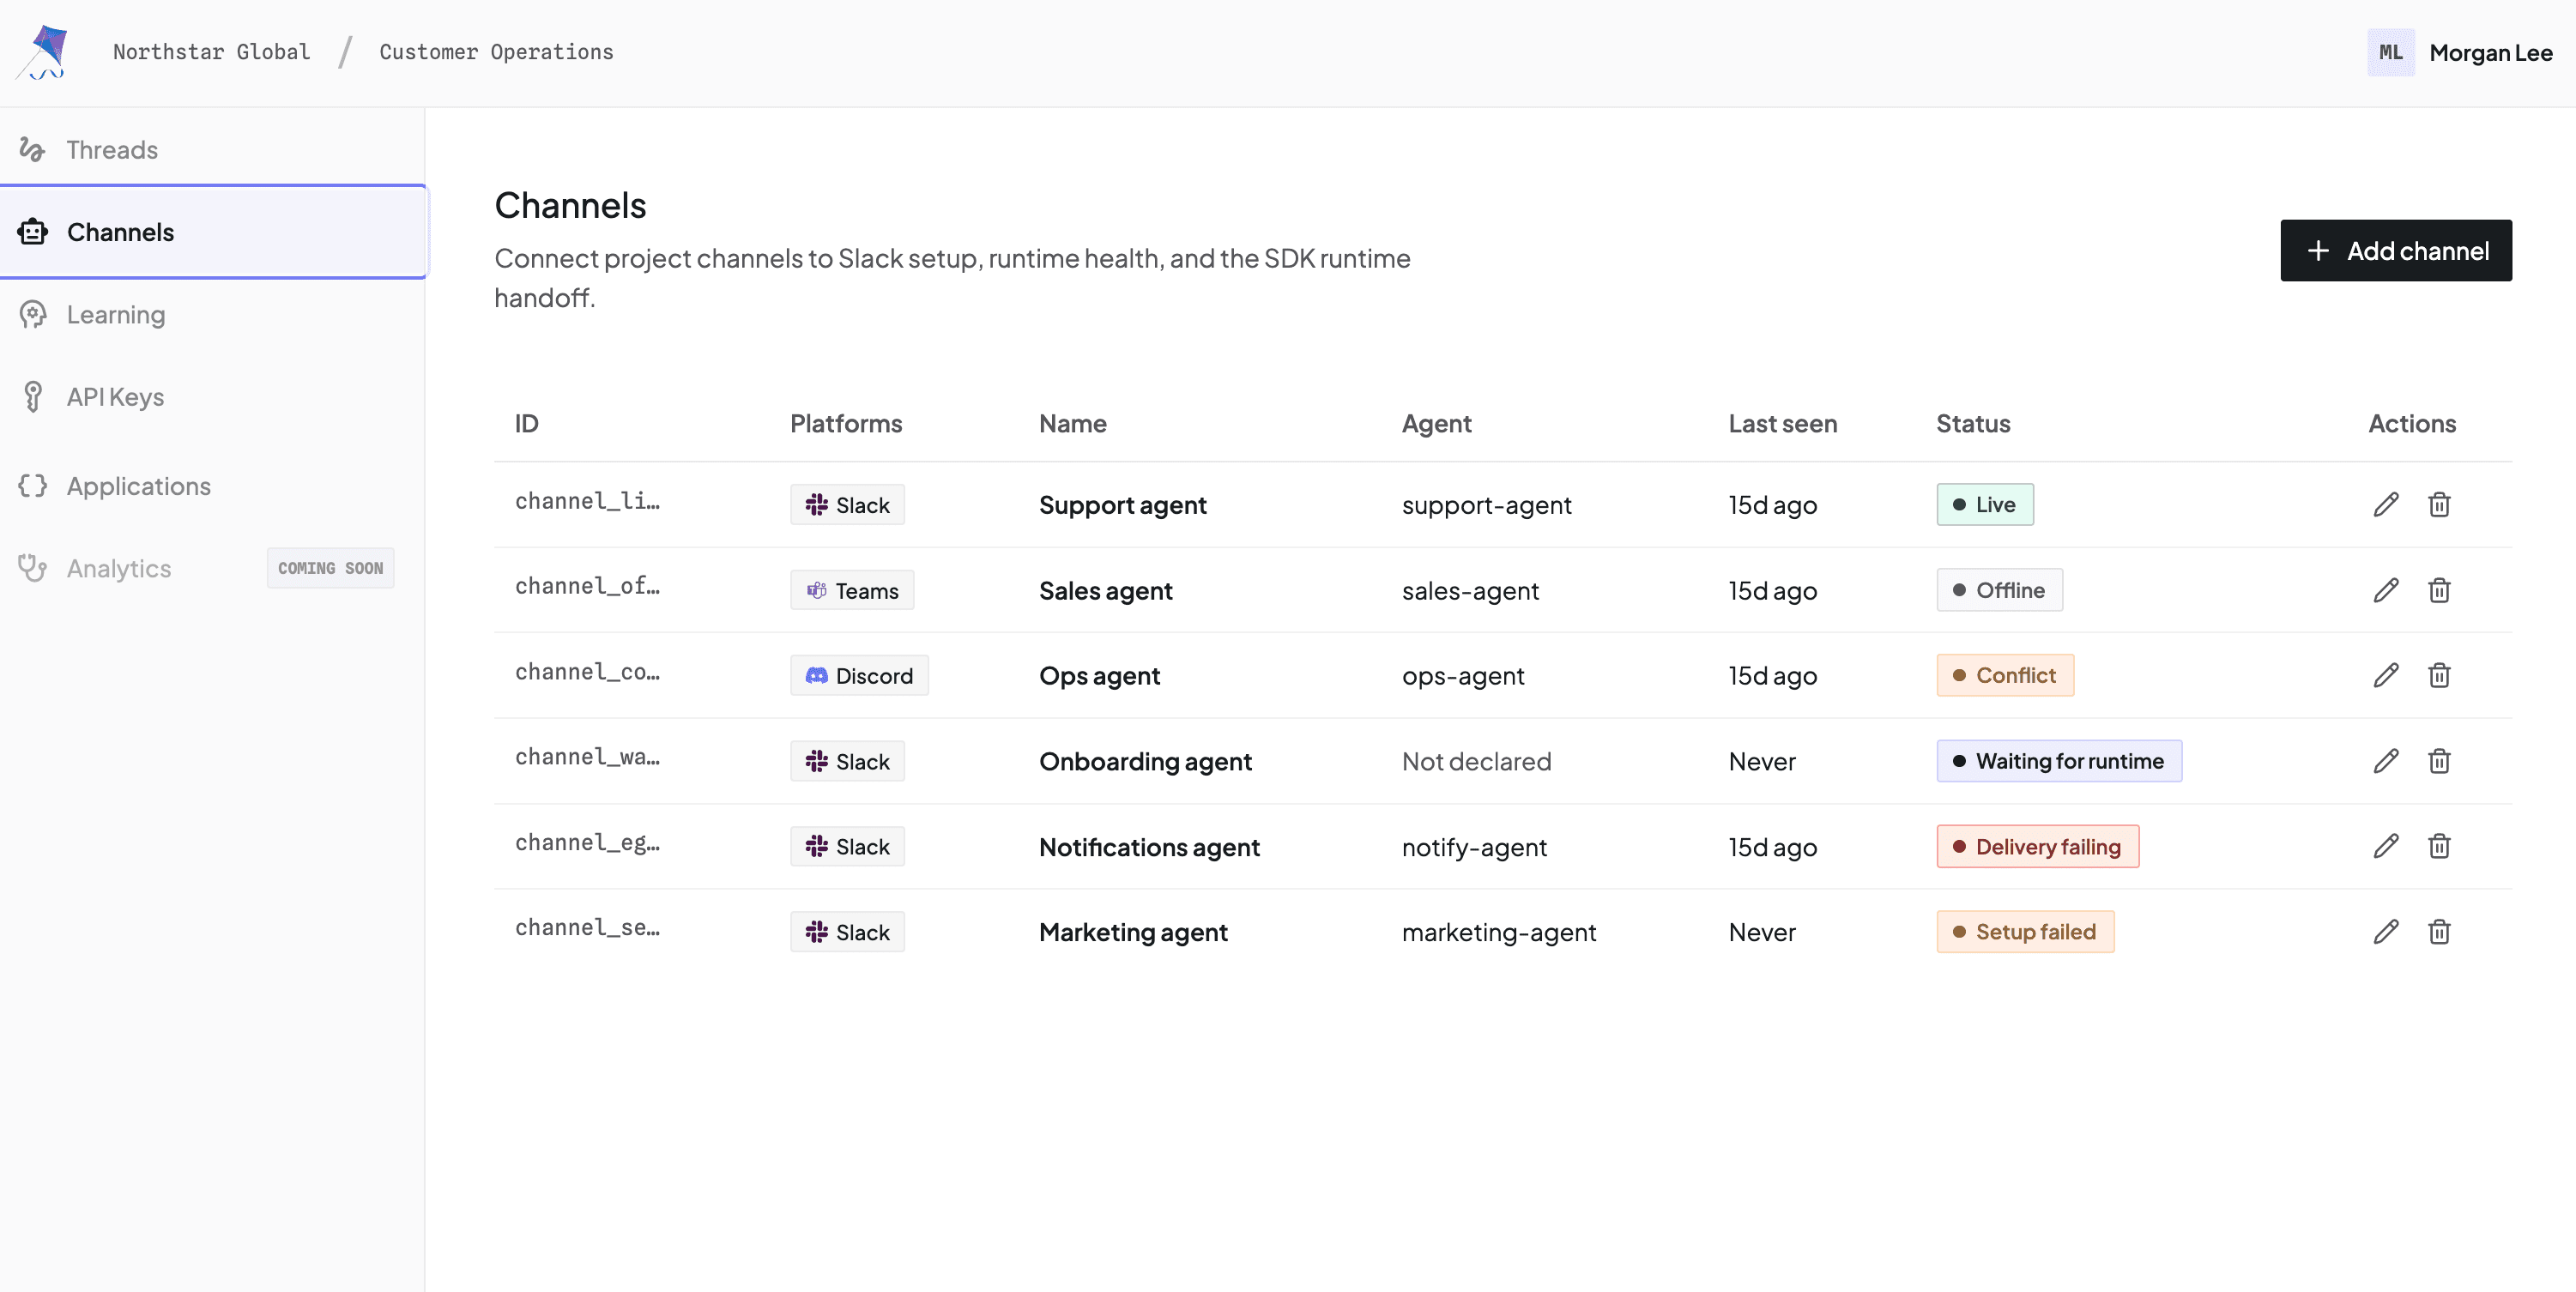2576x1292 pixels.
Task: Click the channel_li… ID cell
Action: pyautogui.click(x=587, y=501)
